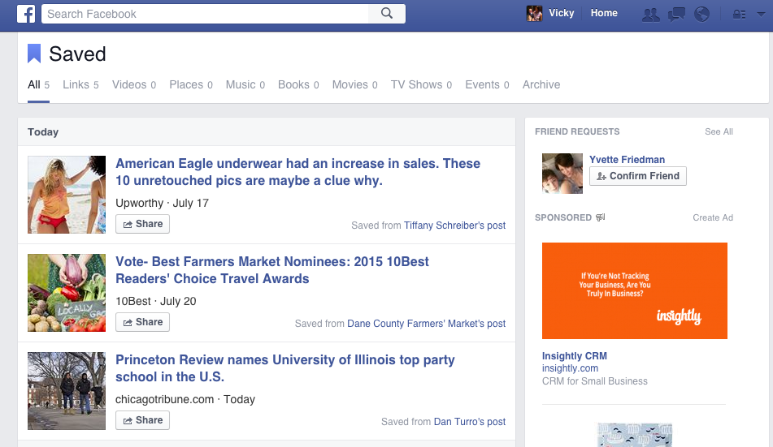Confirm Yvette Friedman's friend request

[x=638, y=176]
